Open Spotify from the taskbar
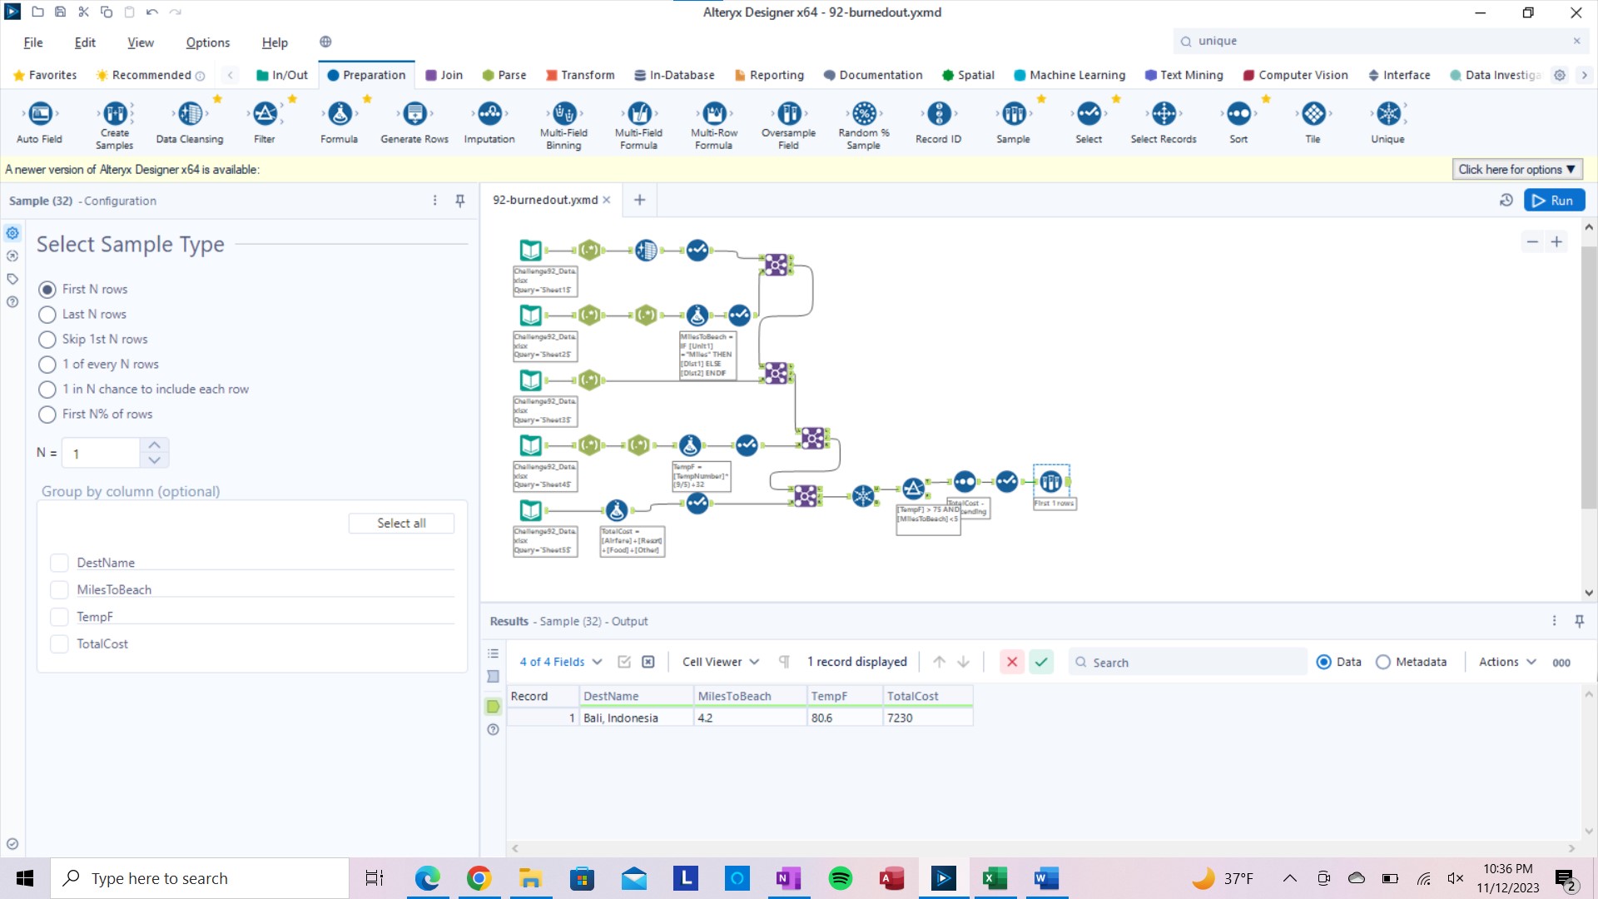Viewport: 1598px width, 899px height. (x=840, y=878)
